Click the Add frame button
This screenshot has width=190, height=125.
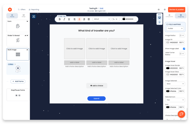pos(18,81)
